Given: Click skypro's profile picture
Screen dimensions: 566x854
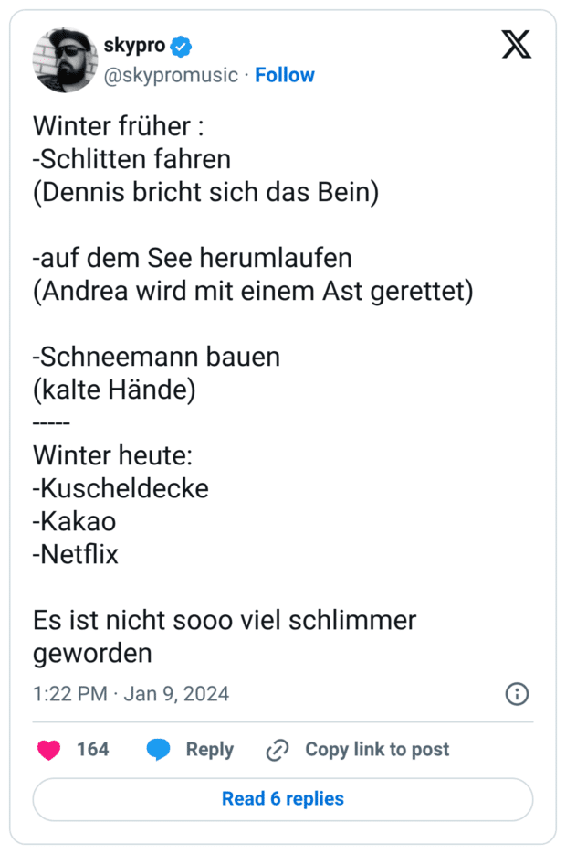Looking at the screenshot, I should coord(64,61).
